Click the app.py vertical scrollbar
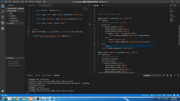This screenshot has width=180, height=101. coord(179,35)
